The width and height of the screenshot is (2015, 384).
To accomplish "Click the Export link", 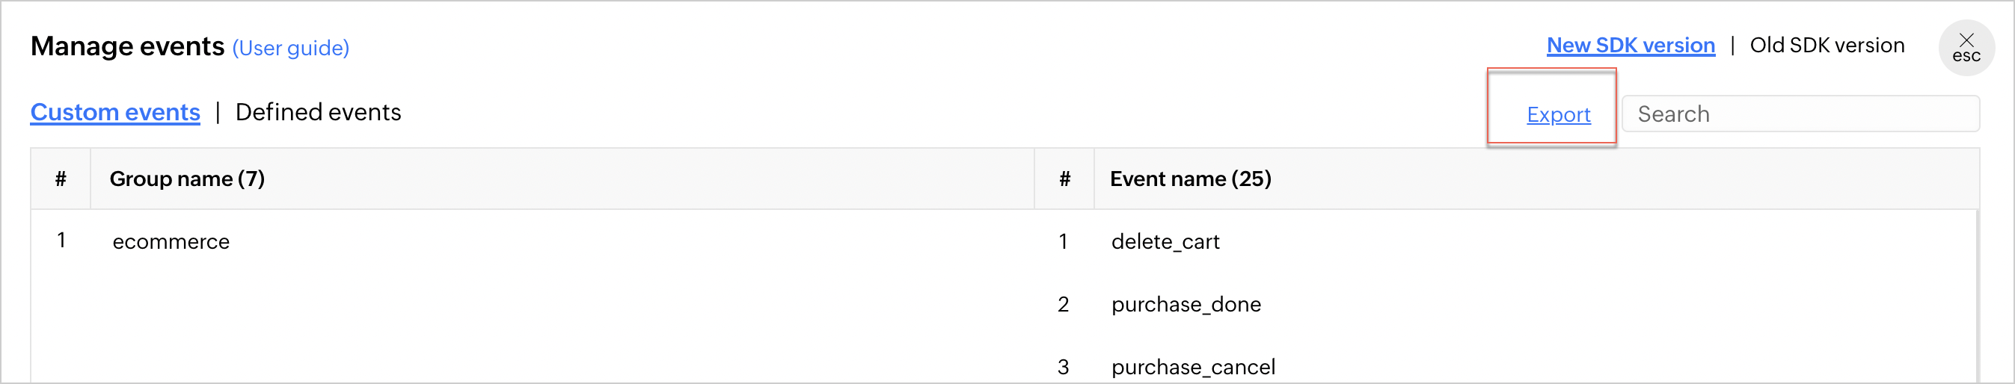I will pos(1558,115).
